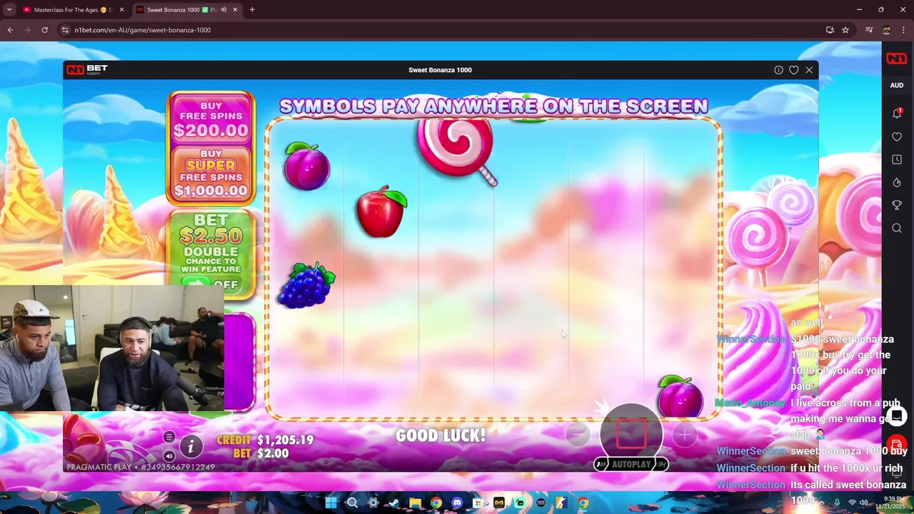Image resolution: width=914 pixels, height=514 pixels.
Task: Open Wi-Fi network status in tray
Action: point(851,503)
